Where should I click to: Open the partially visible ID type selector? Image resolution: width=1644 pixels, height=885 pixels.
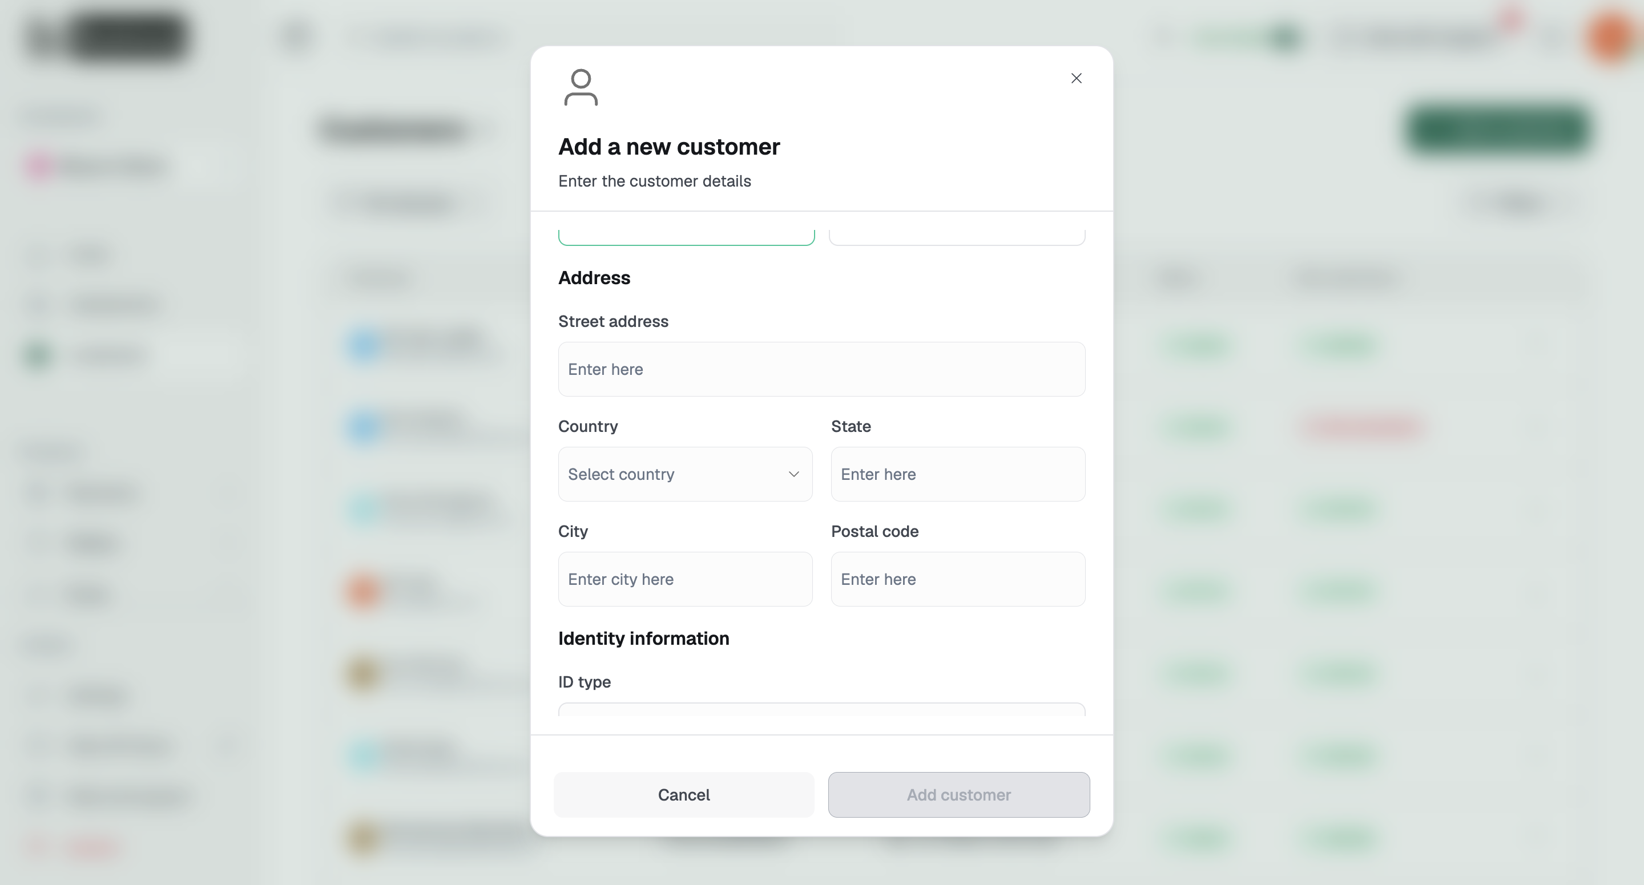click(x=821, y=709)
